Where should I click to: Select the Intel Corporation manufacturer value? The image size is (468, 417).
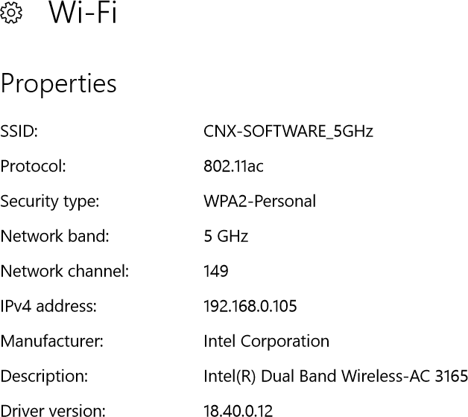(x=267, y=341)
